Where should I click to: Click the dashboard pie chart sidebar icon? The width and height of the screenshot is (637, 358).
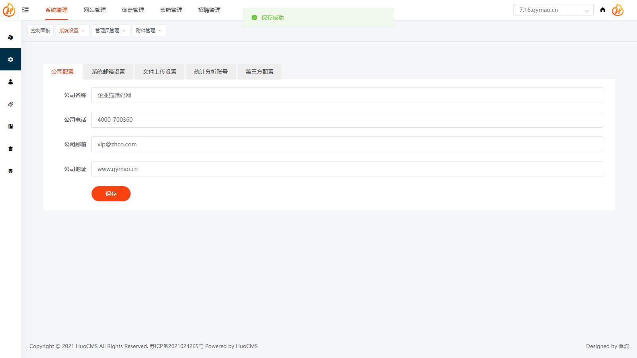click(x=10, y=37)
